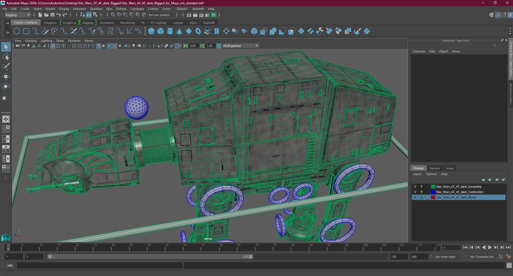
Task: Activate the Lasso Select tool
Action: [x=6, y=57]
